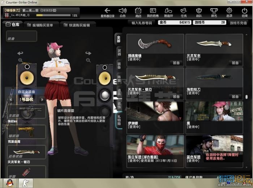Click the QQ penguin taskbar icon
This screenshot has width=253, height=188.
pos(10,183)
